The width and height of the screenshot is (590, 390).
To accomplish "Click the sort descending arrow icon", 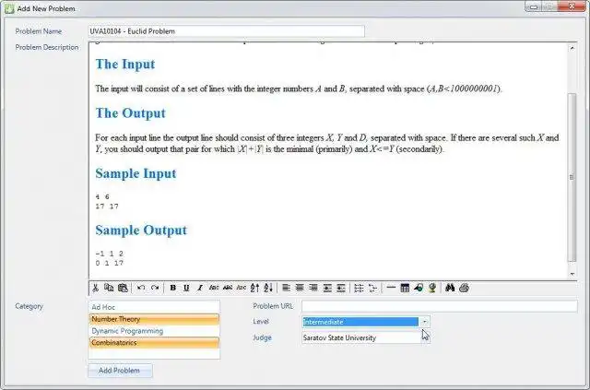I will click(268, 288).
